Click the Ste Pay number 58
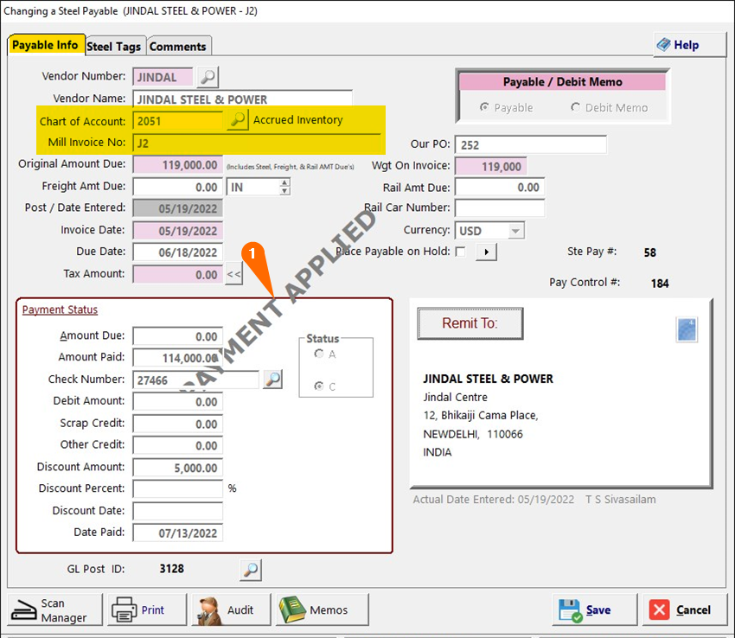The image size is (735, 638). pos(649,252)
